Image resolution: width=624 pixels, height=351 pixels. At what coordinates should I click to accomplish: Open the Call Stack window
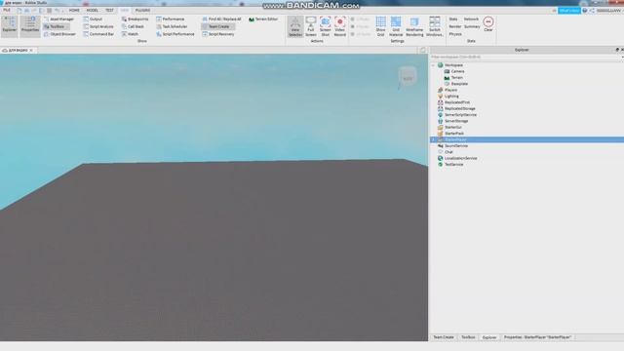pyautogui.click(x=133, y=26)
